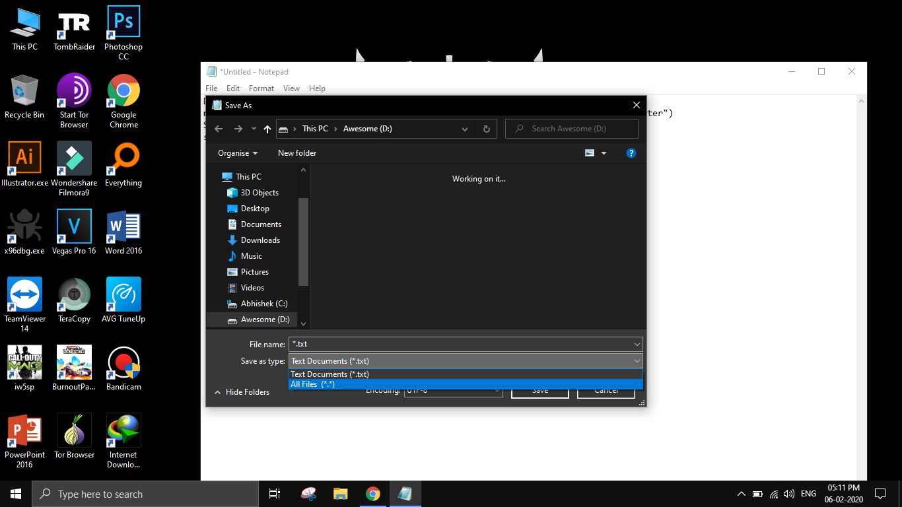The width and height of the screenshot is (902, 507).
Task: Open the Edit menu in Notepad
Action: click(232, 88)
